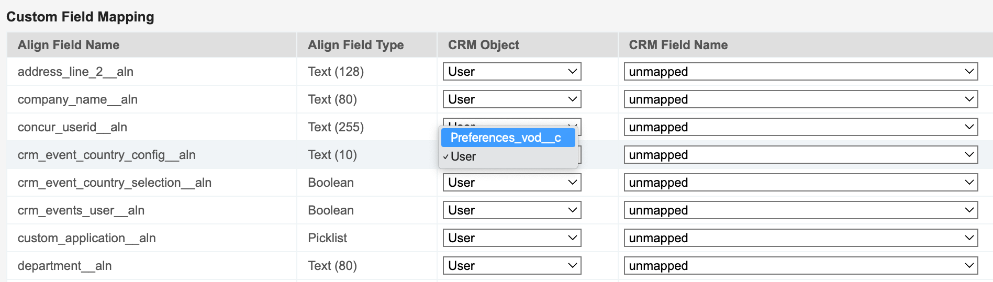The width and height of the screenshot is (993, 282).
Task: Expand CRM Field Name dropdown for address_line_2__aln
Action: click(x=800, y=72)
